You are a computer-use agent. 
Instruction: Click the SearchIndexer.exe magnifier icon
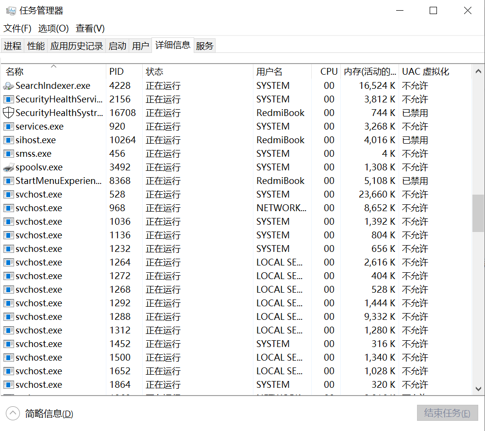point(8,85)
